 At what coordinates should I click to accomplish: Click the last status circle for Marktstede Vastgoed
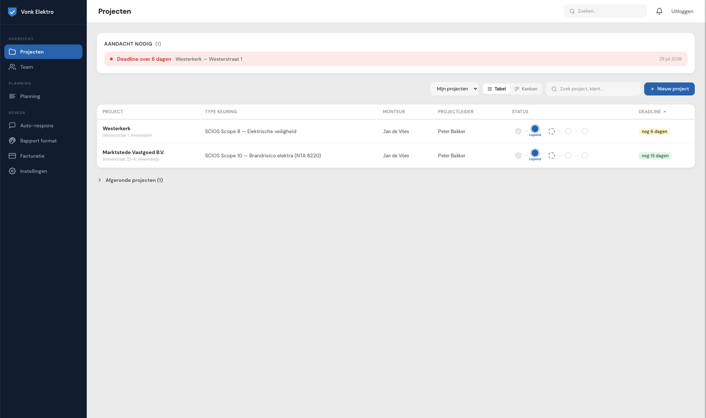[585, 155]
